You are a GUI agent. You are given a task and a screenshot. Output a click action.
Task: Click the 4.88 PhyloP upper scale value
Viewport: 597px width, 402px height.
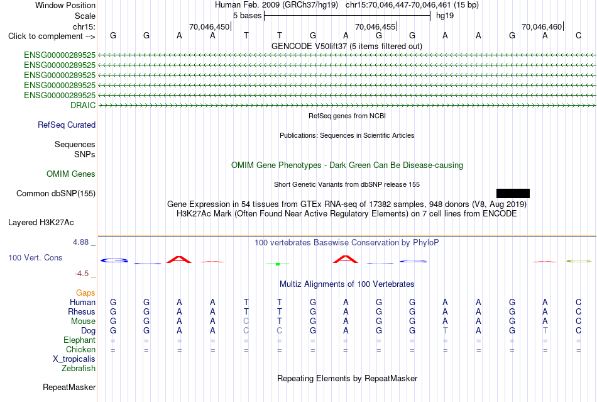pyautogui.click(x=80, y=242)
